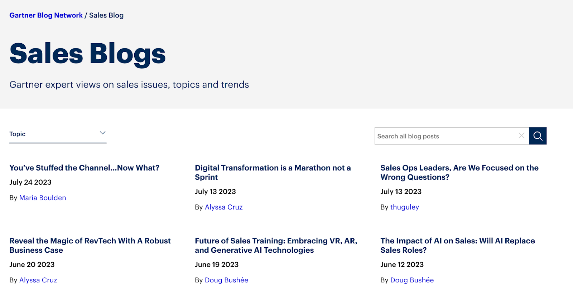Clear the search field with the X icon
This screenshot has height=302, width=573.
point(521,135)
